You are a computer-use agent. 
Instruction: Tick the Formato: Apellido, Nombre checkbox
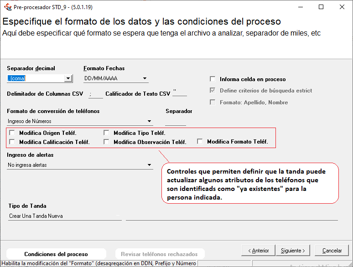[x=213, y=103]
